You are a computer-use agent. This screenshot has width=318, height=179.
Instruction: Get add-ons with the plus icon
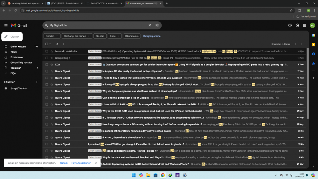point(313,78)
